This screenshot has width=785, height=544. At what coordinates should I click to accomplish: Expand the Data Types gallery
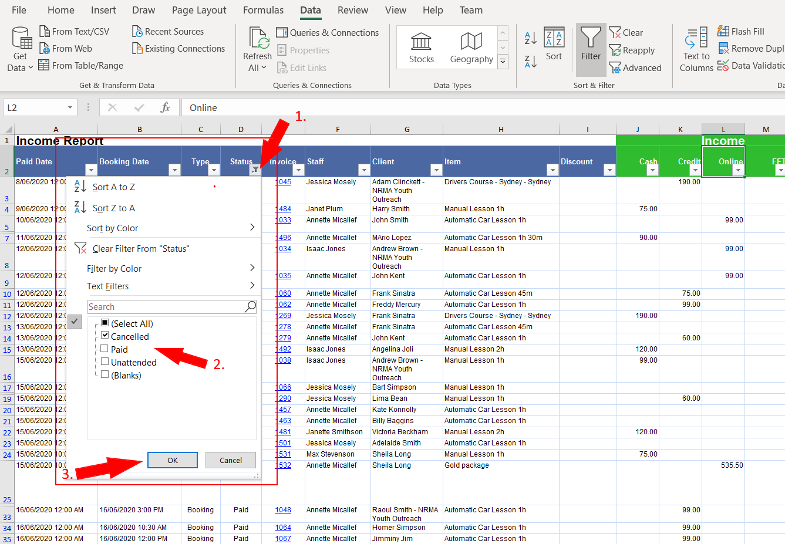click(503, 60)
